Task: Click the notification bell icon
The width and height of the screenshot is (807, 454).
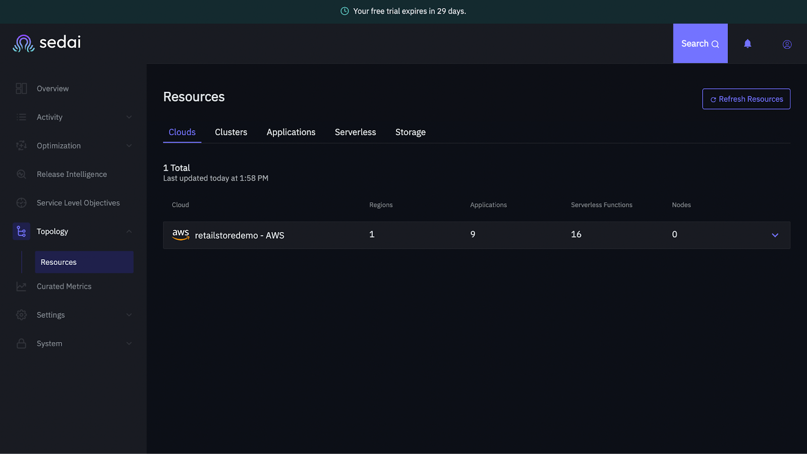Action: coord(747,44)
